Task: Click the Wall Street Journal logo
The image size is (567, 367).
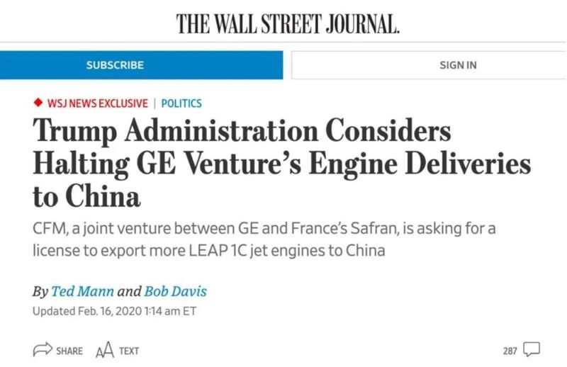Action: coord(288,24)
